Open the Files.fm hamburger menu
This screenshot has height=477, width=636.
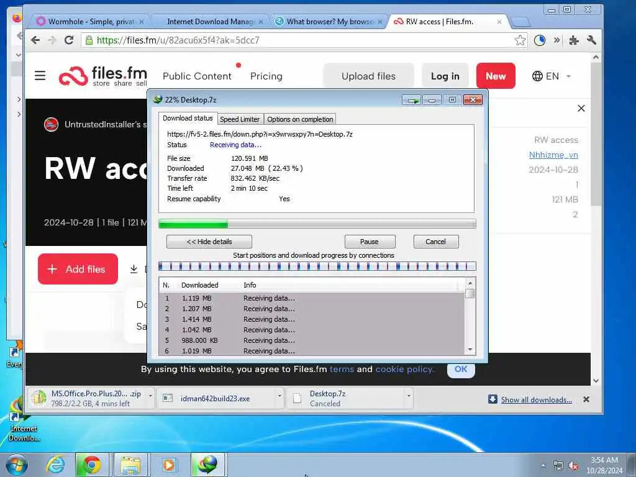(40, 75)
